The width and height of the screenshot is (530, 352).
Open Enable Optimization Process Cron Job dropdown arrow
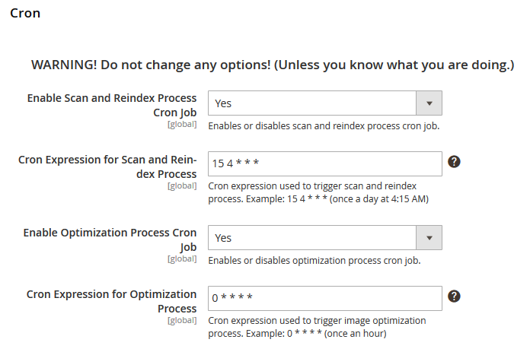[429, 237]
